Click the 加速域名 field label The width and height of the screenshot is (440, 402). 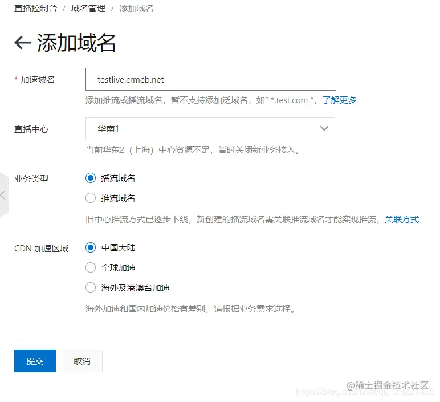coord(37,80)
